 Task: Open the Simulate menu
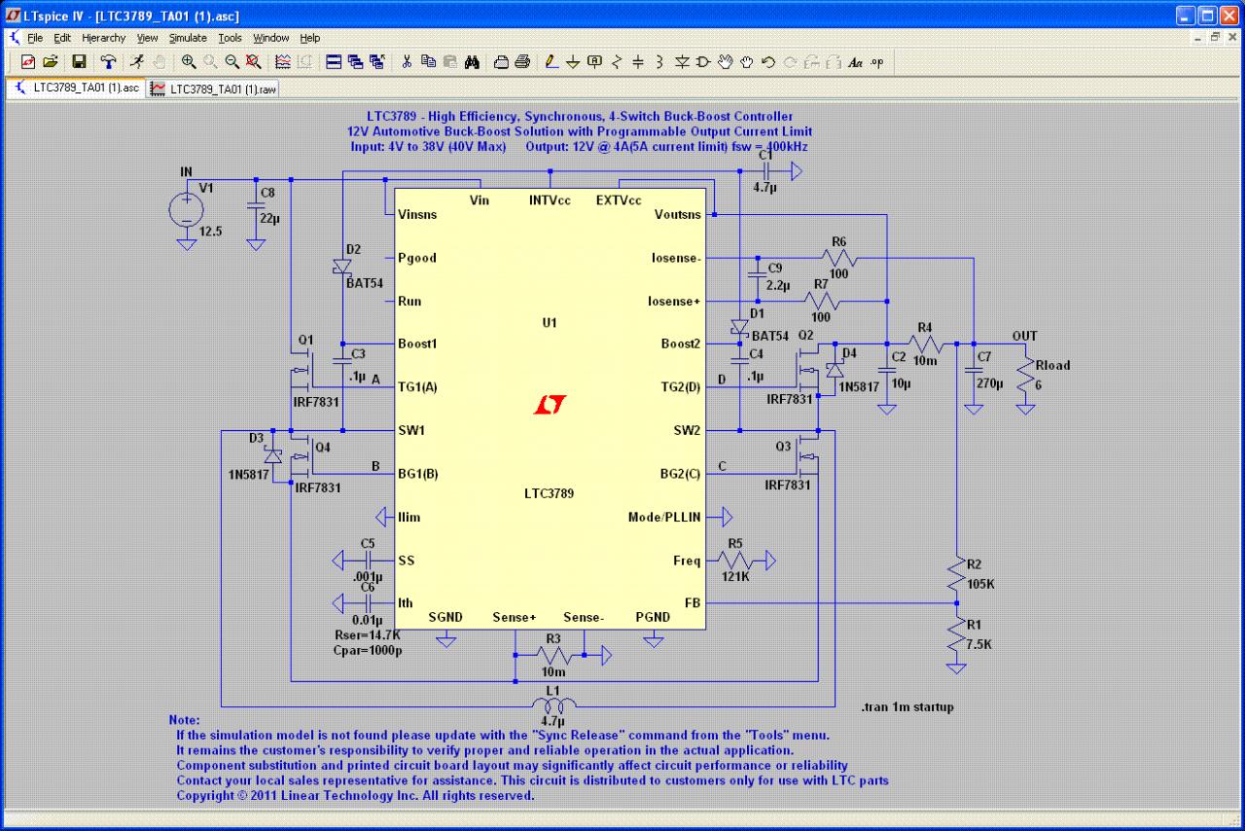tap(188, 38)
